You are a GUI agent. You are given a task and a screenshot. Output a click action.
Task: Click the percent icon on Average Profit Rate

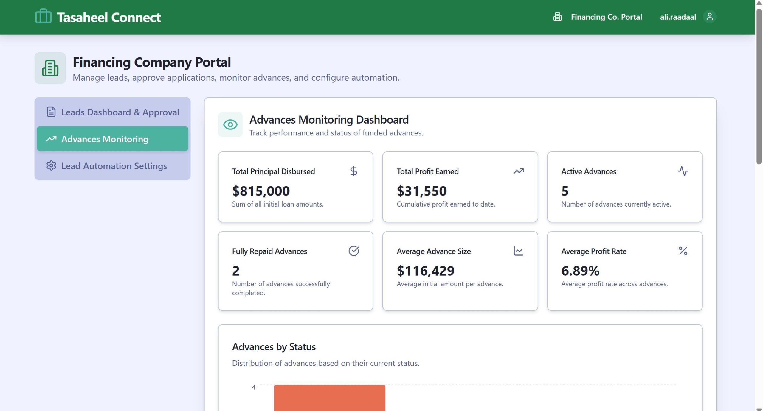tap(683, 251)
